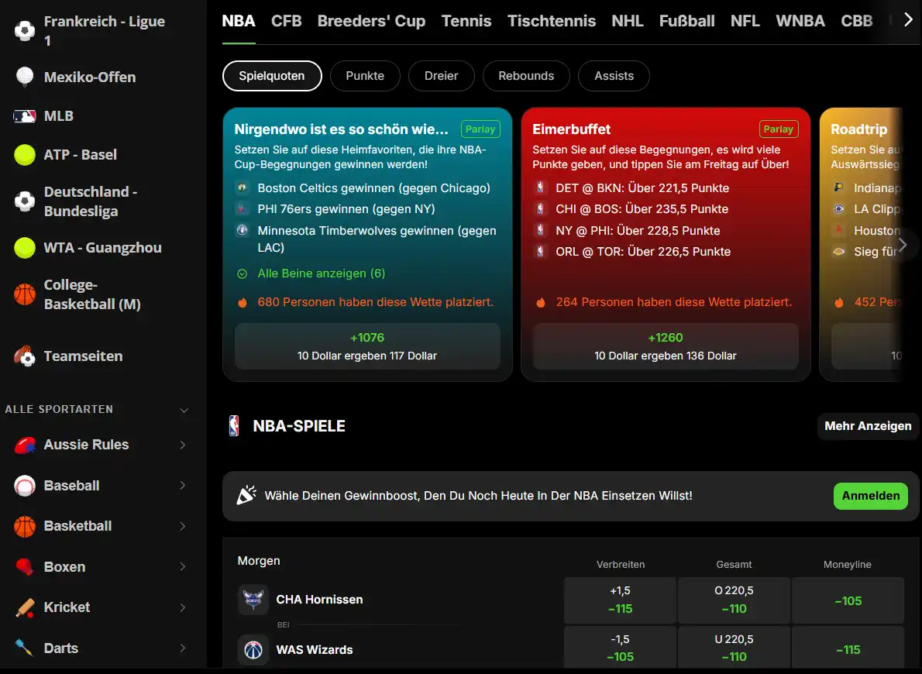Expand the Basketball chevron

coord(183,526)
